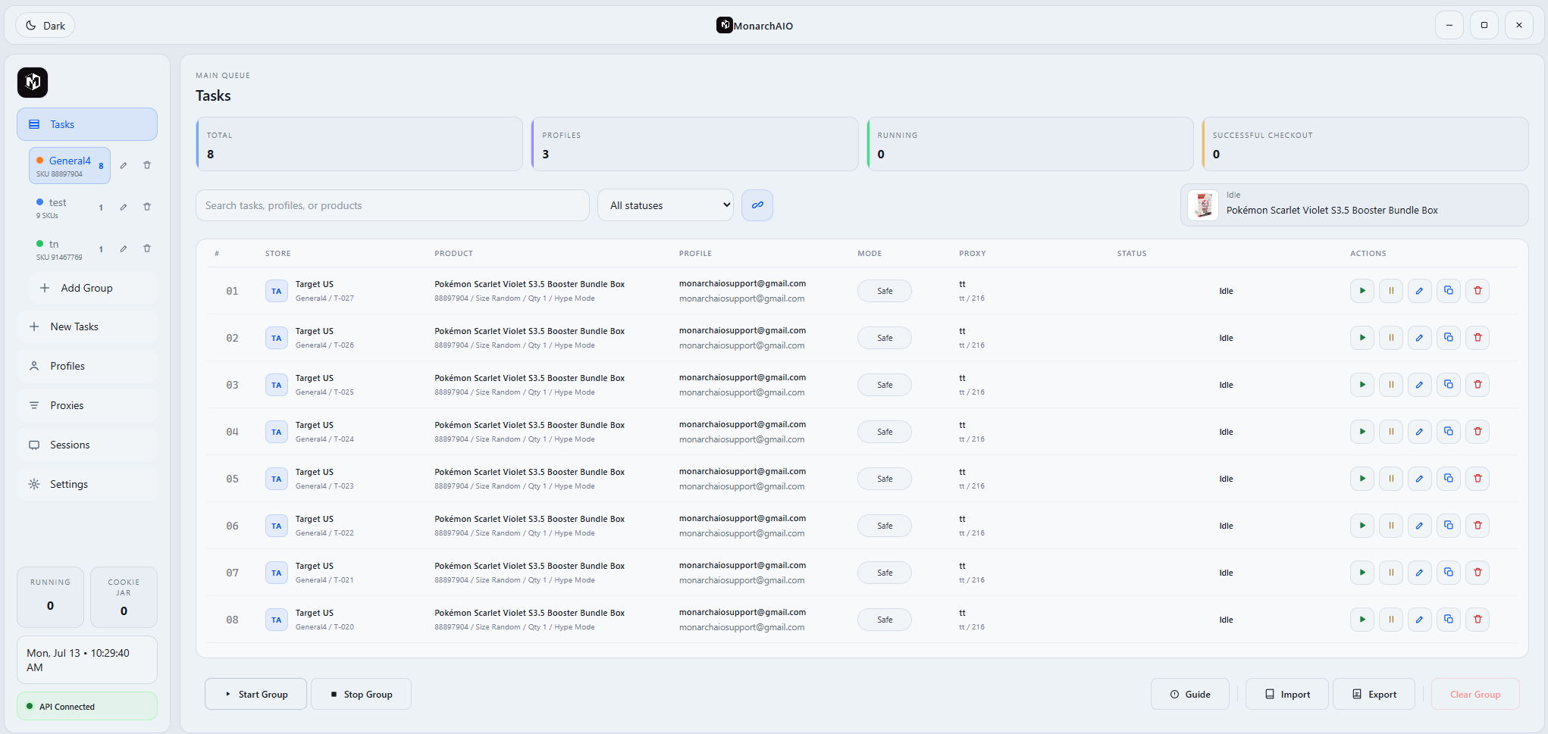Screen dimensions: 1548x734
Task: Pause task 01
Action: click(1391, 291)
